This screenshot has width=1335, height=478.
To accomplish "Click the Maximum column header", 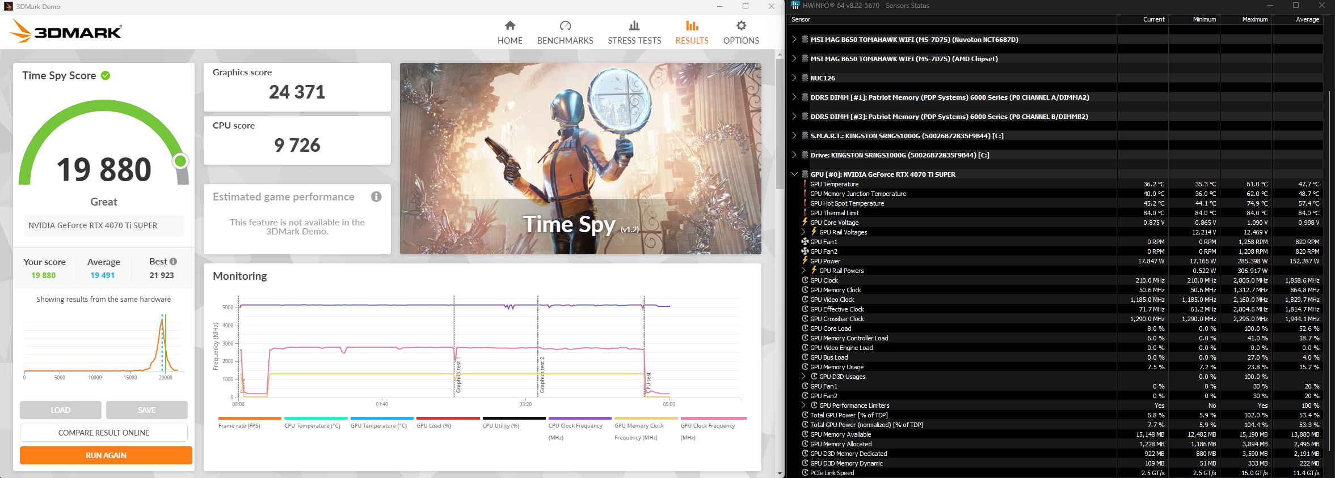I will pos(1254,19).
